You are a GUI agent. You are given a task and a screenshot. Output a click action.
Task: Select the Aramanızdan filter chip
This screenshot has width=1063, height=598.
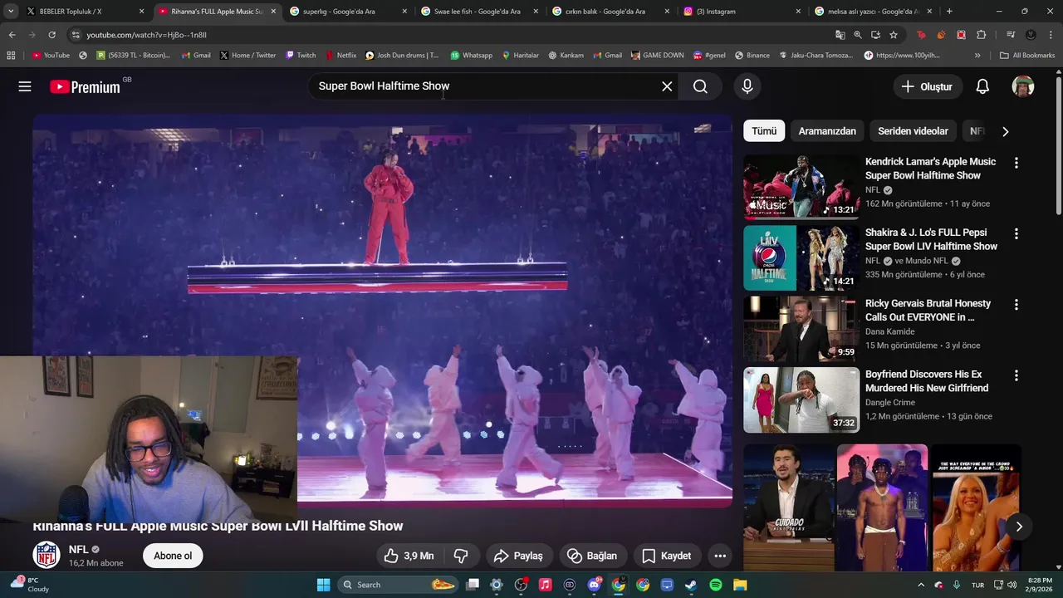(827, 131)
